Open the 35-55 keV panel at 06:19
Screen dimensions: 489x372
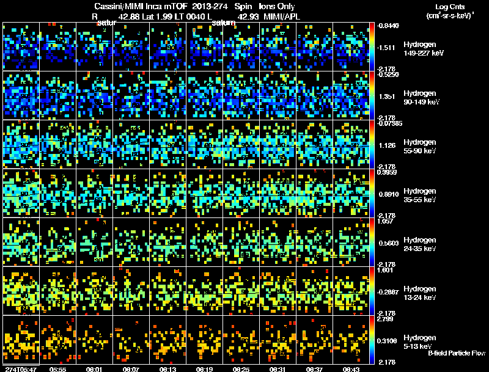coord(204,194)
